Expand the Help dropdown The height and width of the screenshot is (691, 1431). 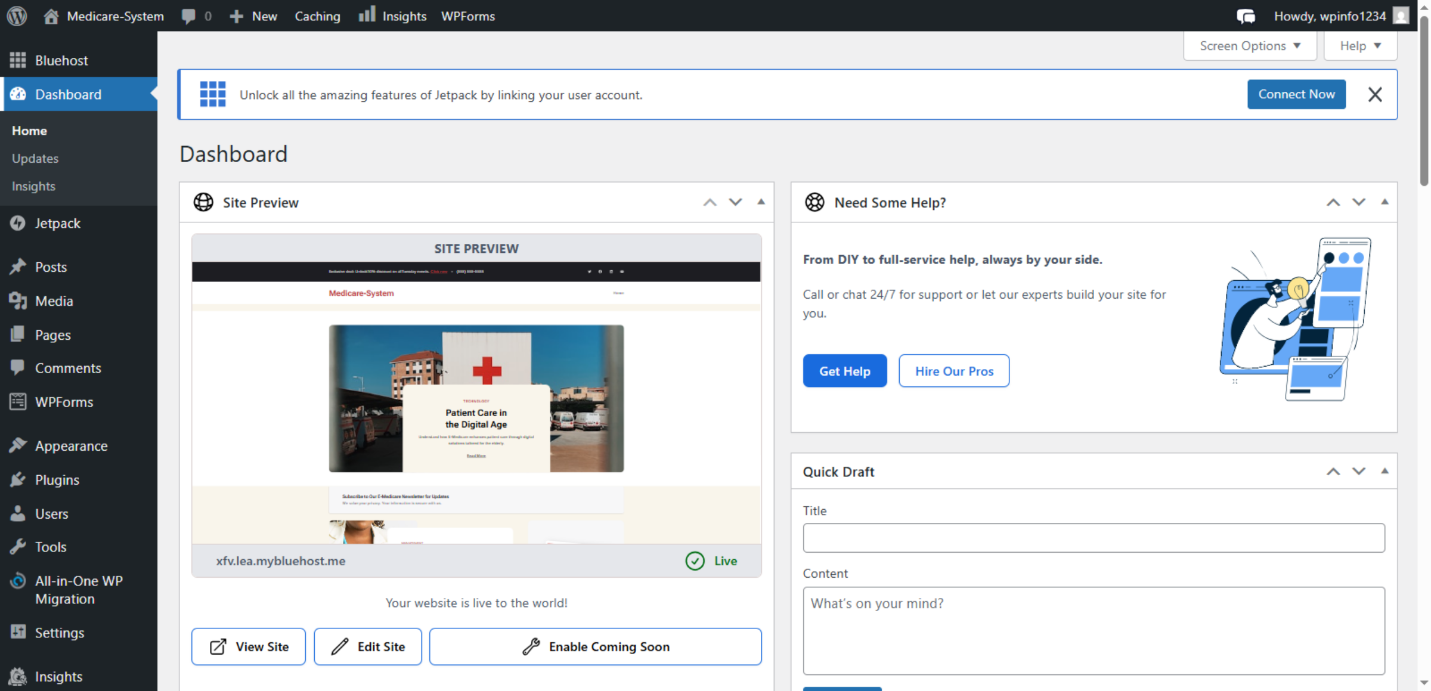coord(1360,45)
